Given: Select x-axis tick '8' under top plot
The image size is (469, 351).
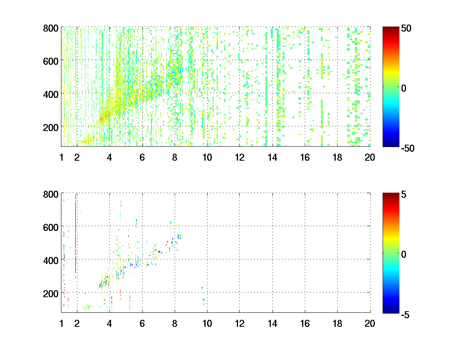Looking at the screenshot, I should (x=175, y=158).
